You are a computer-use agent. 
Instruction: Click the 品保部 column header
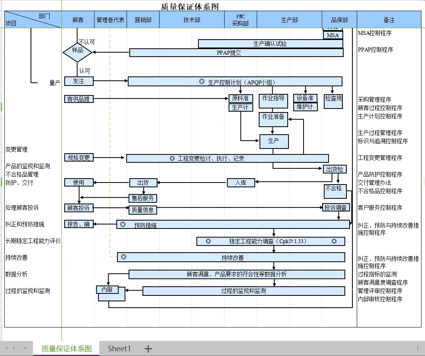click(x=339, y=20)
